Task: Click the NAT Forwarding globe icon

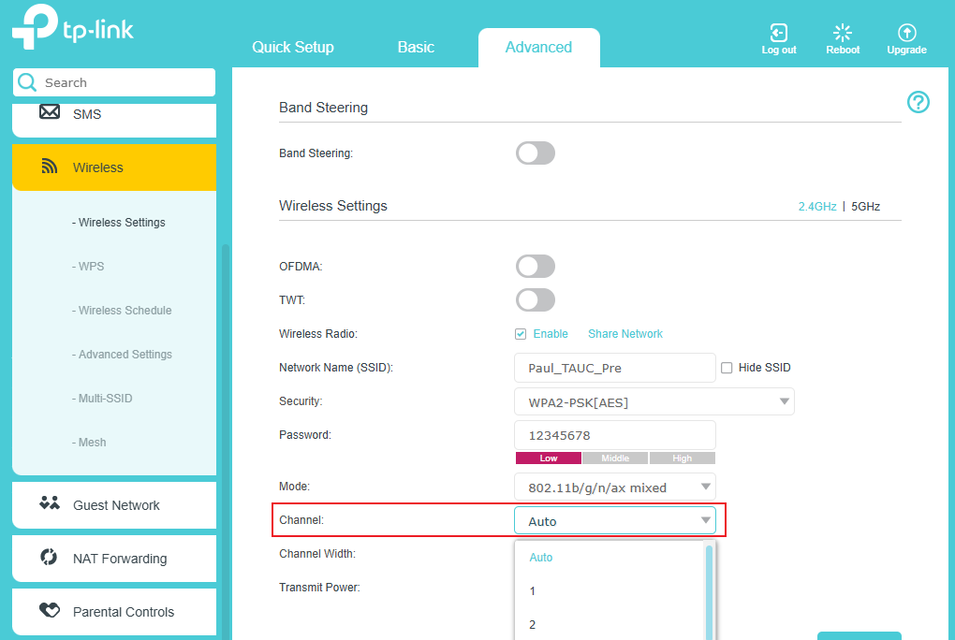Action: pyautogui.click(x=48, y=558)
